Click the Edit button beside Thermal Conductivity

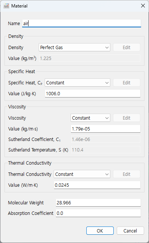[x=126, y=174]
